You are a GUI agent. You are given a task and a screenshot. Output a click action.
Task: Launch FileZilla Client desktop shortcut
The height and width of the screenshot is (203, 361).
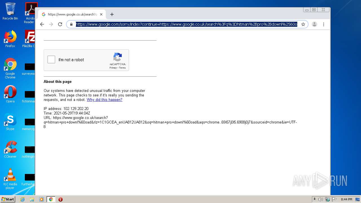(29, 39)
